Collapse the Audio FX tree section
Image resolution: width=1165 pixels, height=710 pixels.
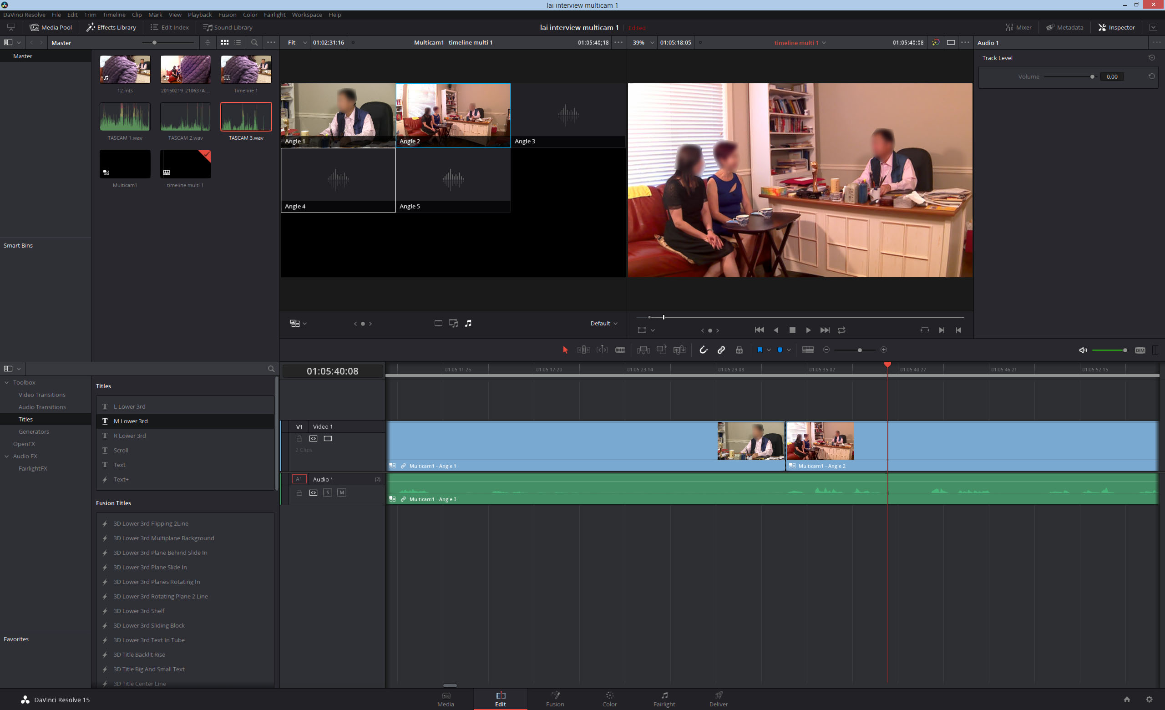(x=7, y=456)
